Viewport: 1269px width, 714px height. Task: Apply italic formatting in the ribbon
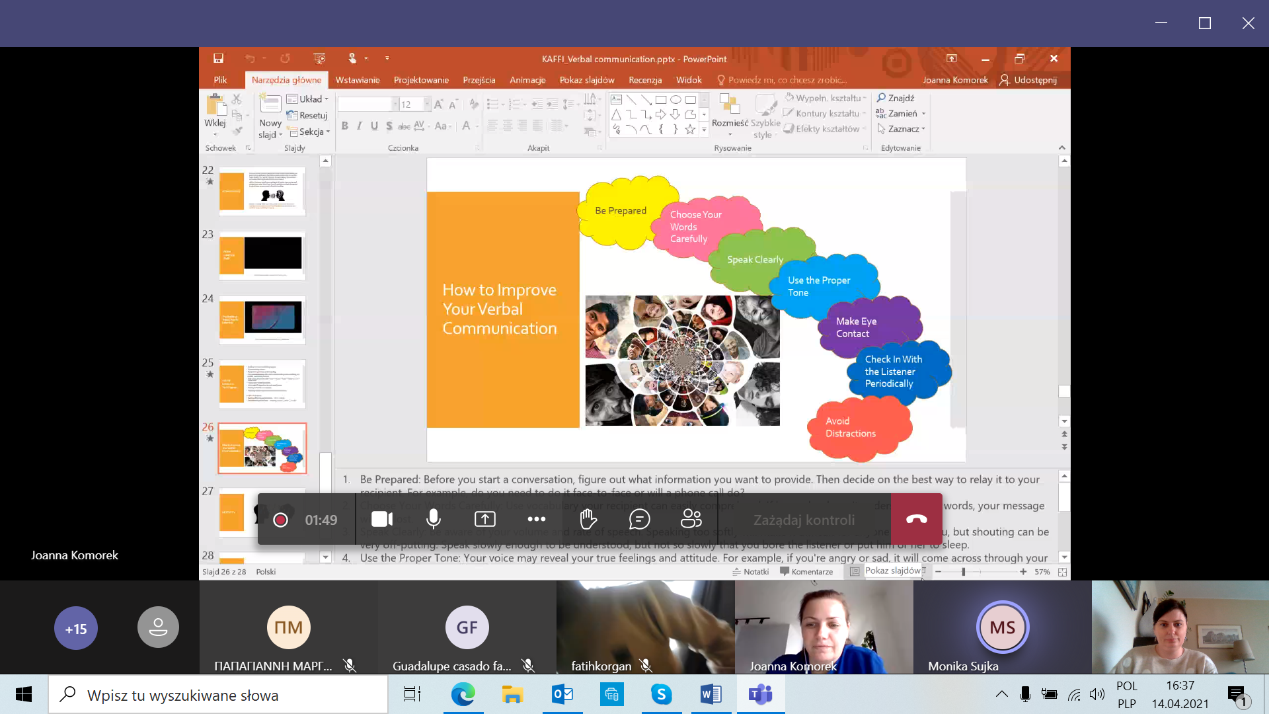(x=359, y=126)
